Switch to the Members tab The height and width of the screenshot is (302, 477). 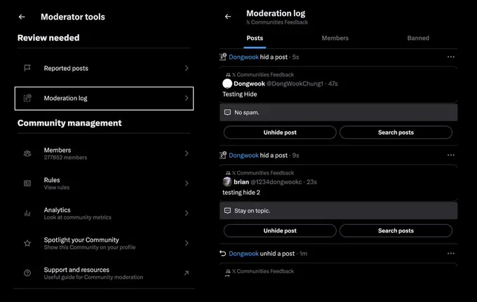[x=335, y=39]
